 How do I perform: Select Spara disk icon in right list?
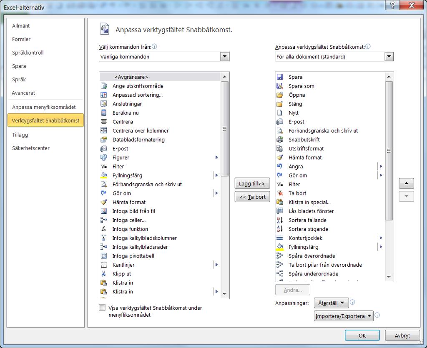(x=280, y=77)
